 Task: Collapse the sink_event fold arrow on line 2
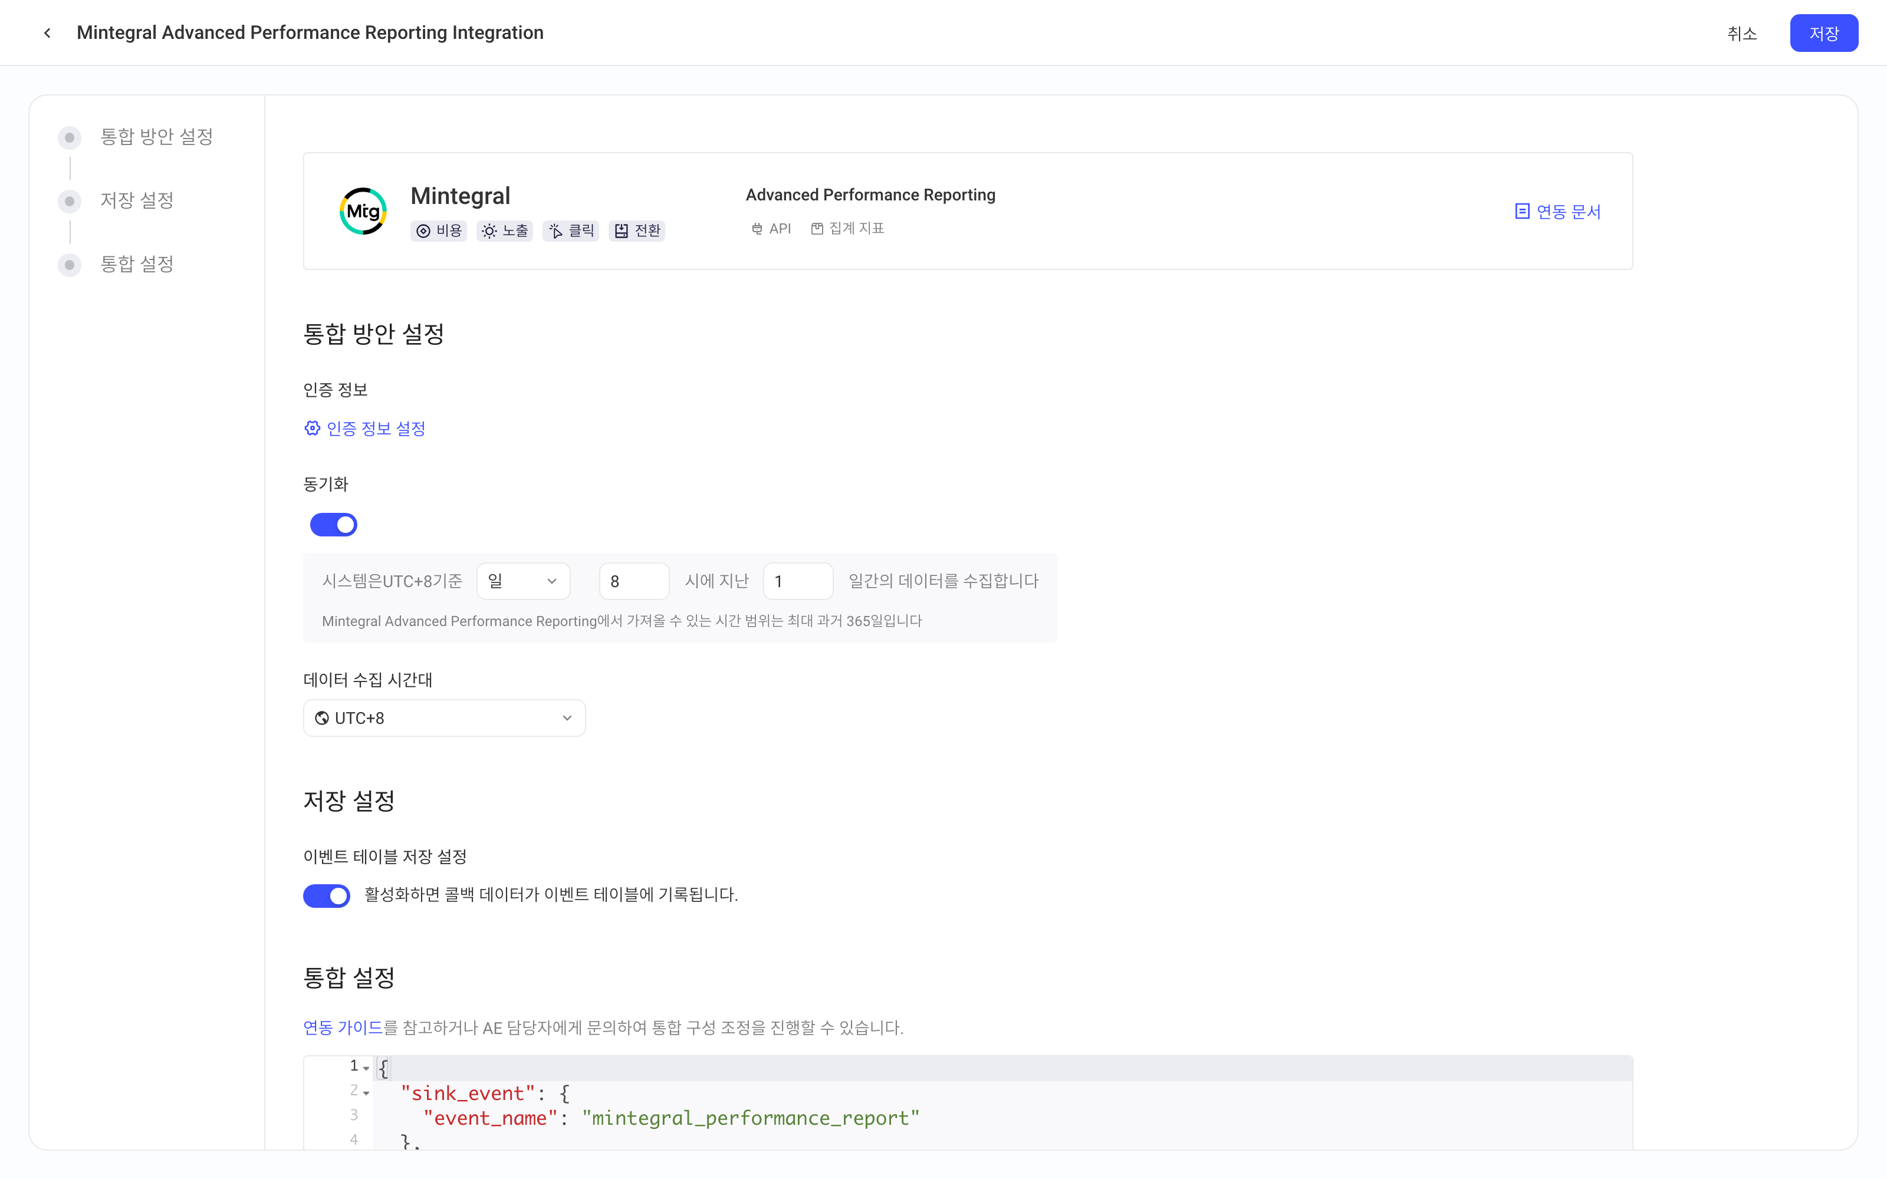pyautogui.click(x=366, y=1093)
